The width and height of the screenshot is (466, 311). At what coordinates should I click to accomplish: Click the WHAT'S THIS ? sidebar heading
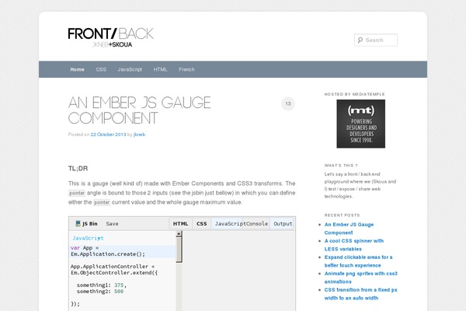(x=341, y=166)
